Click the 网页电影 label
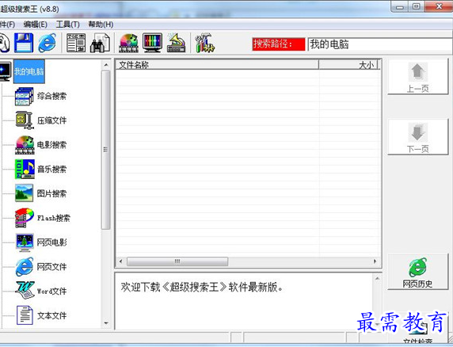The width and height of the screenshot is (453, 347). pos(51,242)
